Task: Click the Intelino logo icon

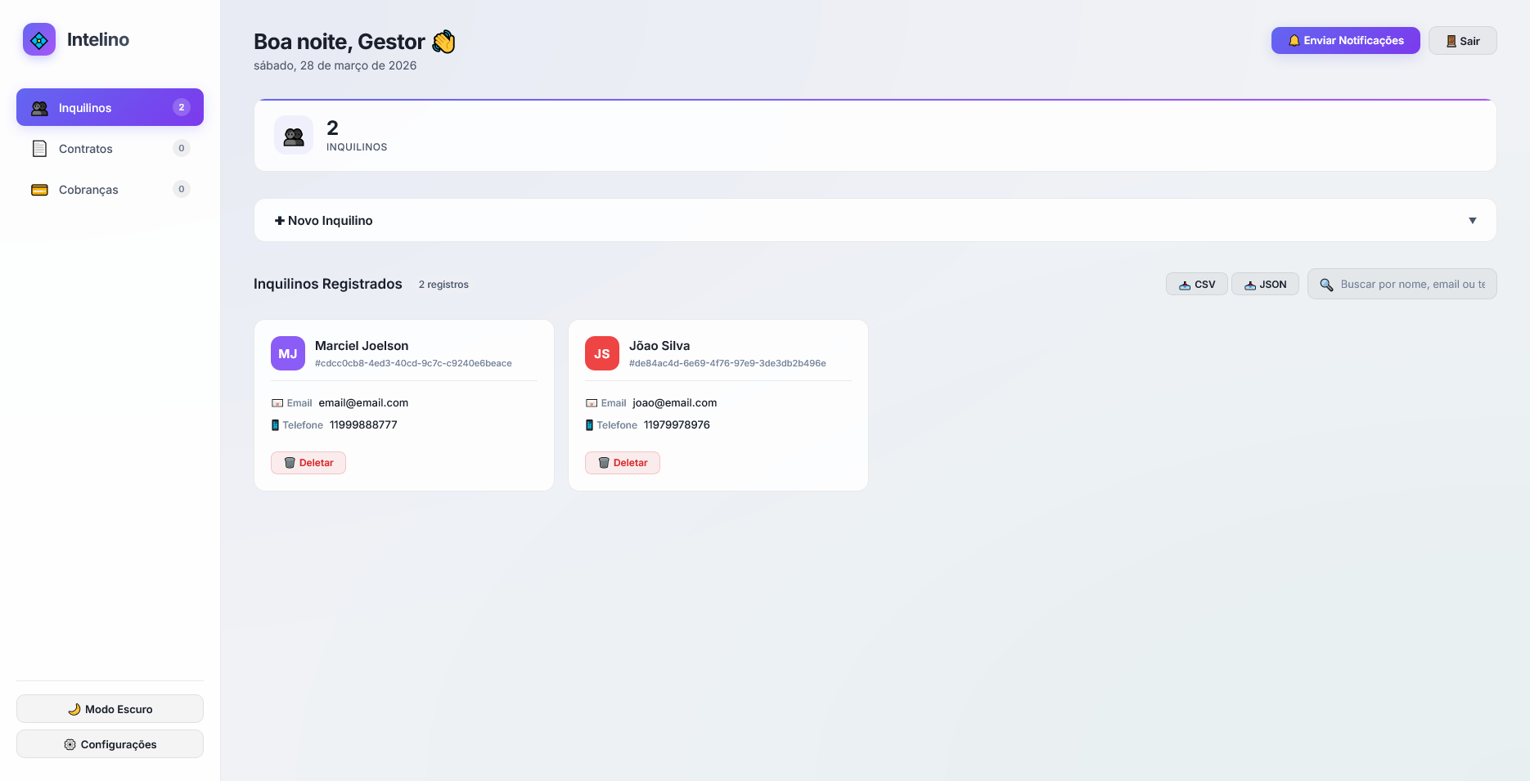Action: tap(39, 39)
